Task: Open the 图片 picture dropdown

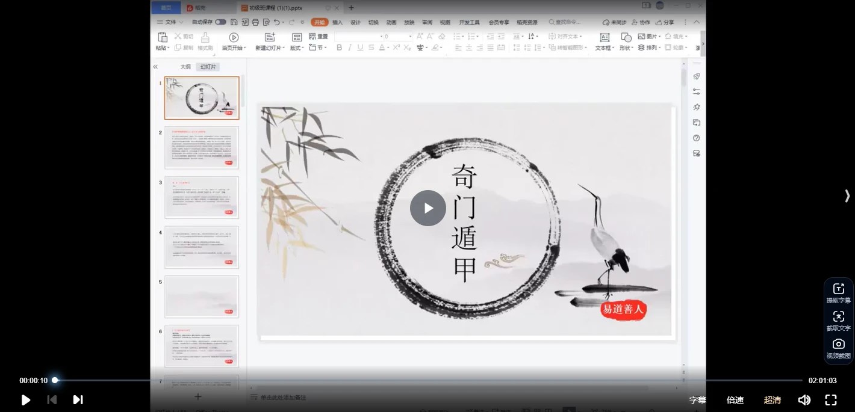Action: click(x=650, y=37)
